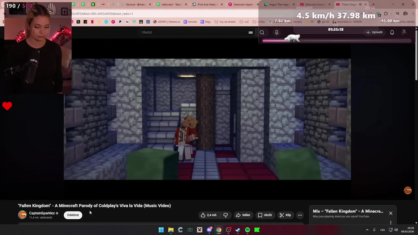Open Spotify from the taskbar

tap(248, 230)
